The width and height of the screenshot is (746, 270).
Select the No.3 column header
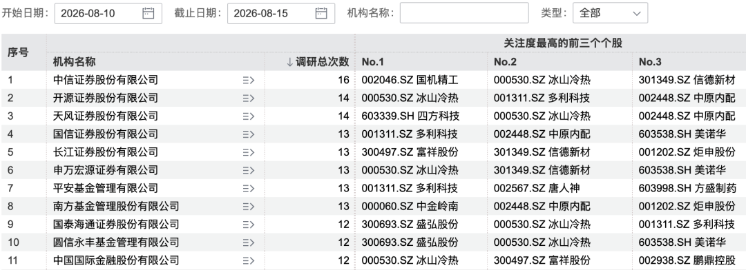(650, 62)
